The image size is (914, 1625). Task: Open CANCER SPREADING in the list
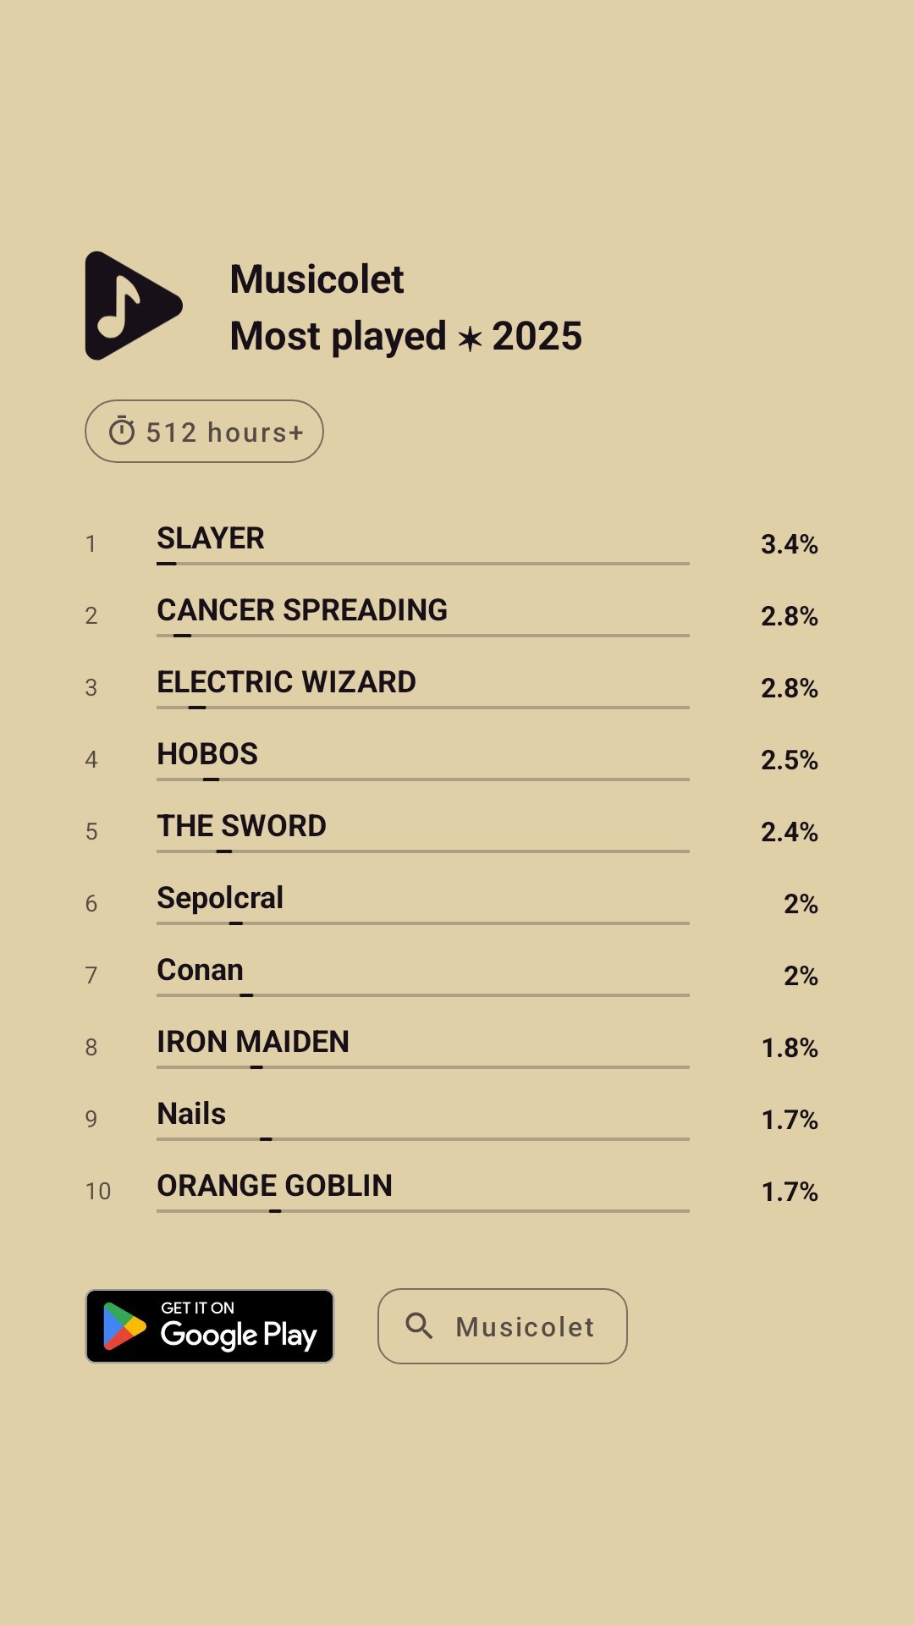pos(302,610)
